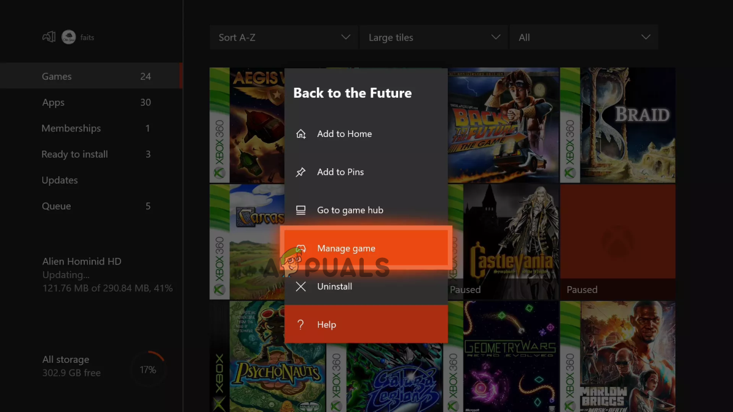Click the controller icon beside Manage game
Viewport: 733px width, 412px height.
click(300, 248)
